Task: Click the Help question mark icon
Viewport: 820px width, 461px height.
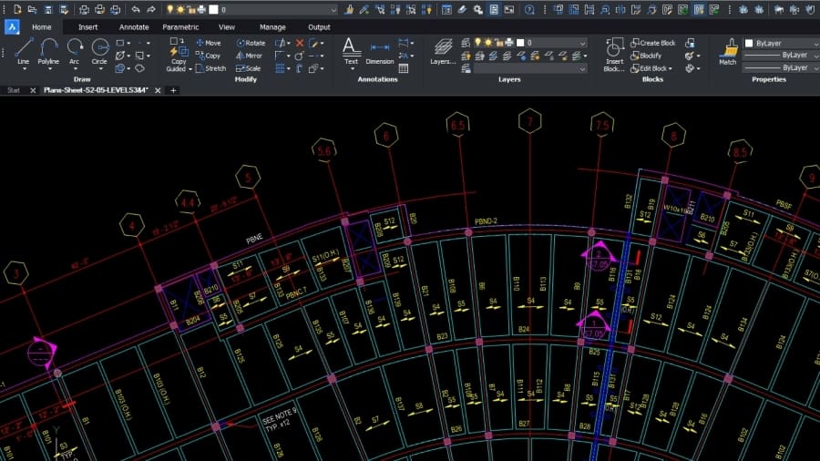Action: pos(529,9)
